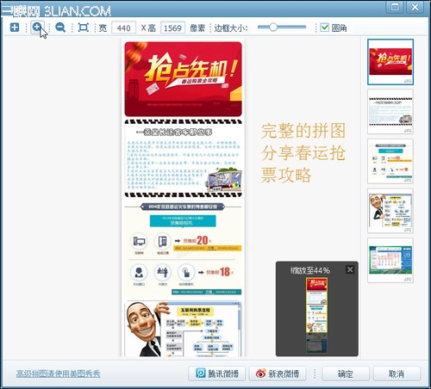Select the cartoon man thumbnail in sidebar
The height and width of the screenshot is (389, 431).
(390, 211)
